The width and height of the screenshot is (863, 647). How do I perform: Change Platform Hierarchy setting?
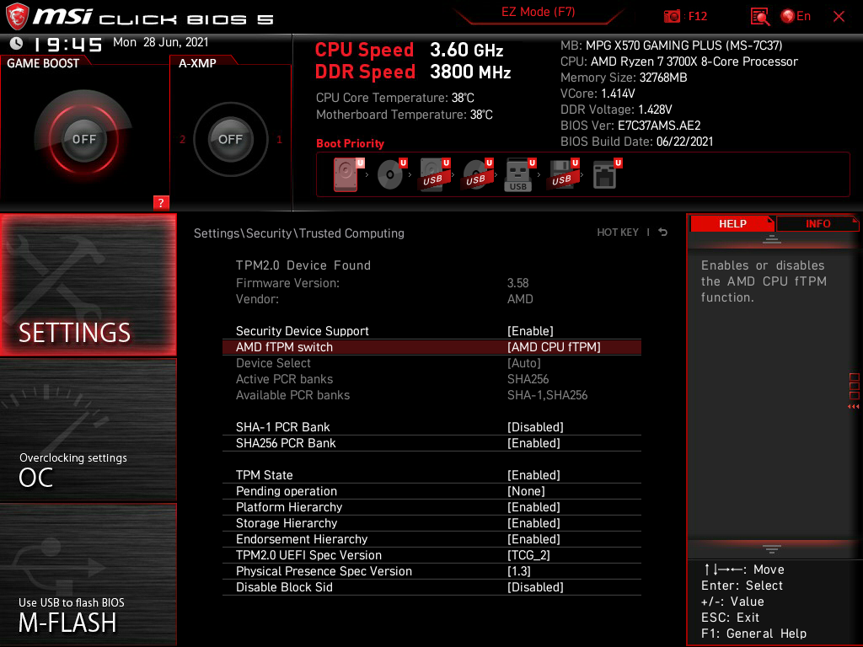pos(431,506)
